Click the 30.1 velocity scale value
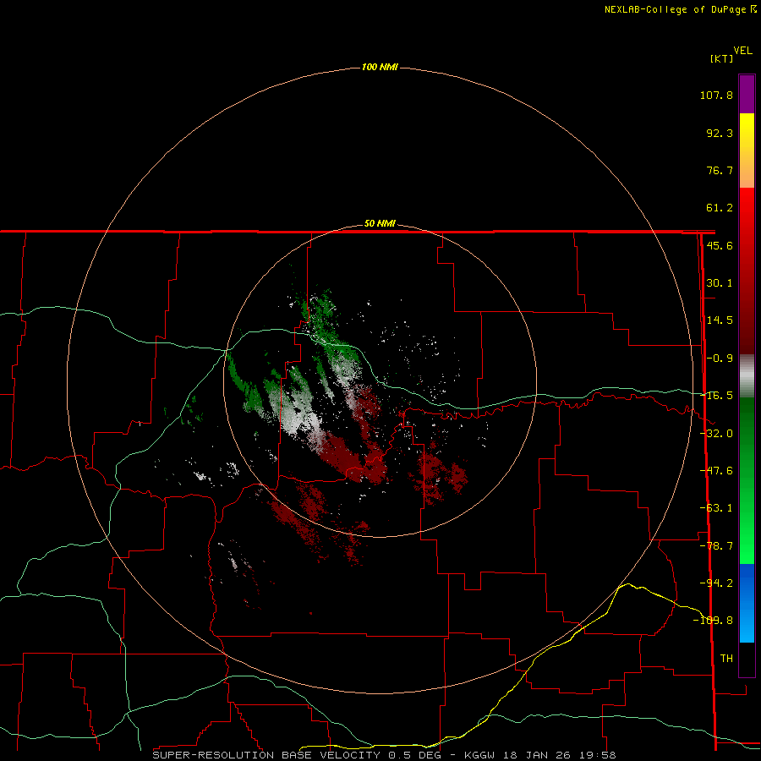 click(x=720, y=283)
